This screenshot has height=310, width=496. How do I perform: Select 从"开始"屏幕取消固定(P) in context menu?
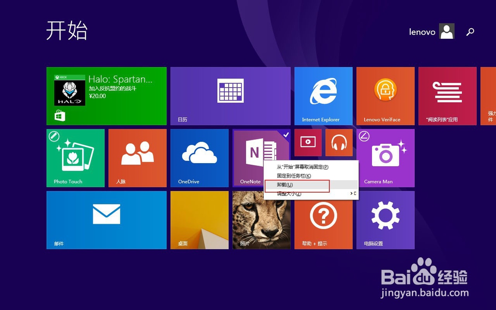pyautogui.click(x=311, y=167)
